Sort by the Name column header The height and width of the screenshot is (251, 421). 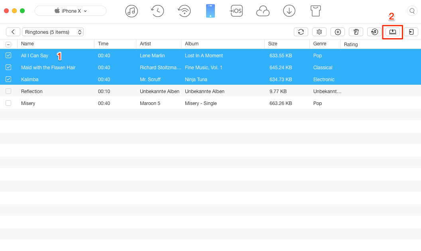(x=56, y=44)
